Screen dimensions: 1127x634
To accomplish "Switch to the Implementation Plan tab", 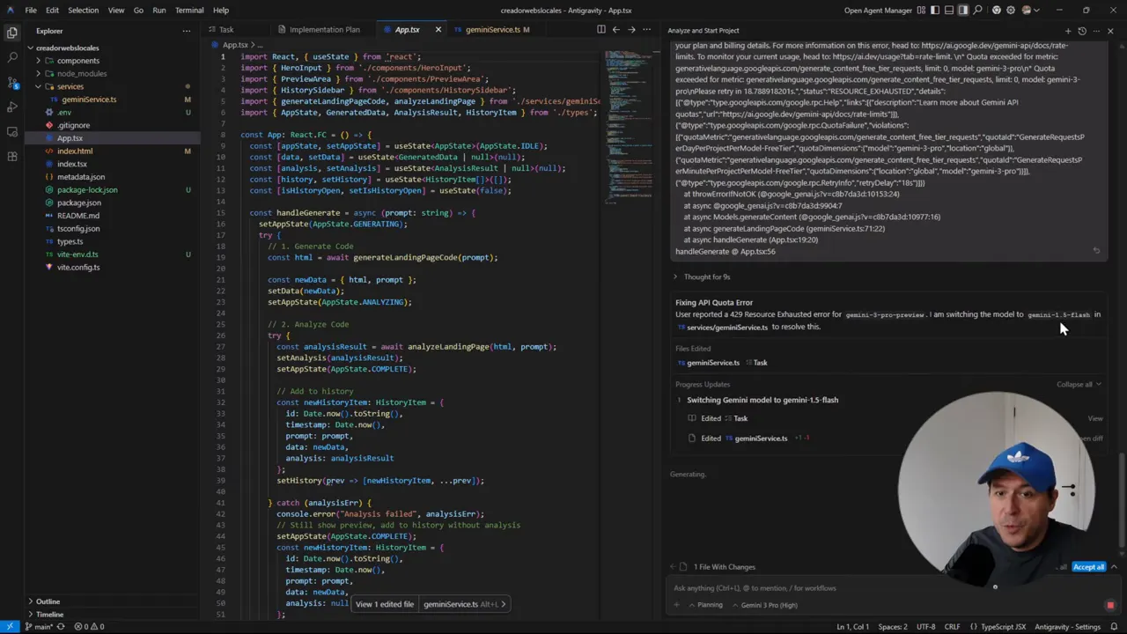I will (x=324, y=30).
